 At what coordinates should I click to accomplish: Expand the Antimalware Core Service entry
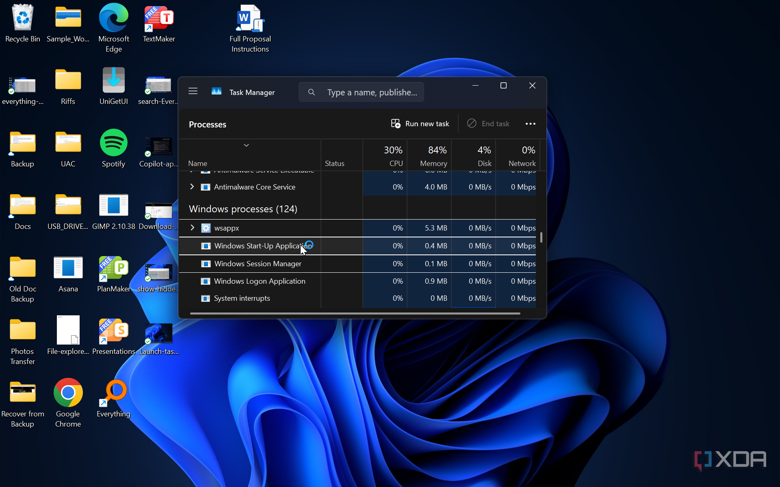click(x=192, y=187)
